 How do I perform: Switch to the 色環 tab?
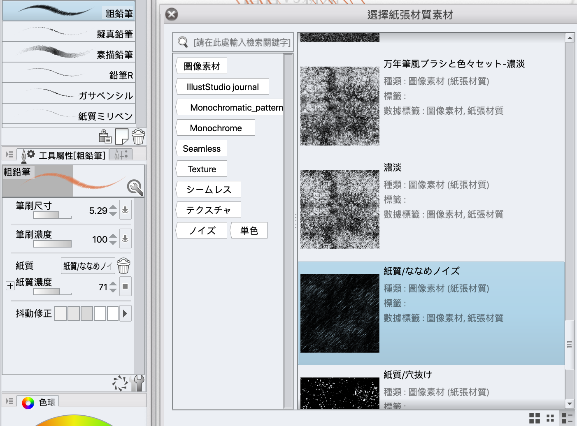coord(39,402)
